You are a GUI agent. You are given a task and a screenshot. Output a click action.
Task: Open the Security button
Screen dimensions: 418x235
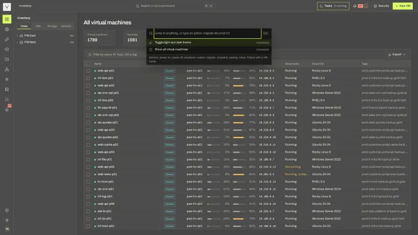tap(381, 6)
